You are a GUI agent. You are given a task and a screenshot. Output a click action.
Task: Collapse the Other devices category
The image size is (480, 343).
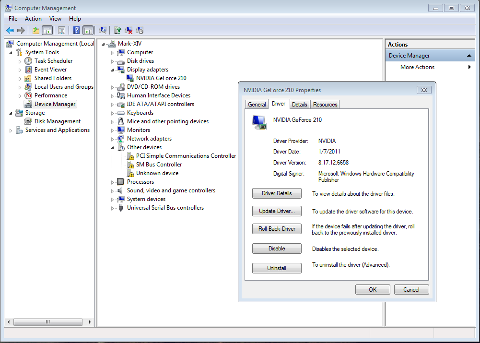pos(112,148)
